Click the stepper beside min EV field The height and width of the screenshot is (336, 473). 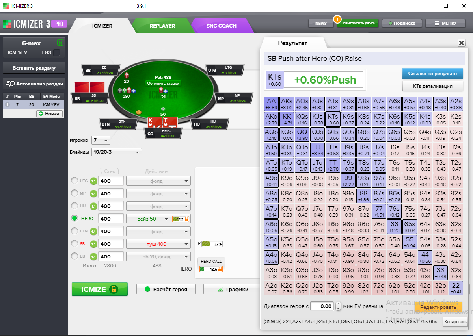[x=338, y=306]
